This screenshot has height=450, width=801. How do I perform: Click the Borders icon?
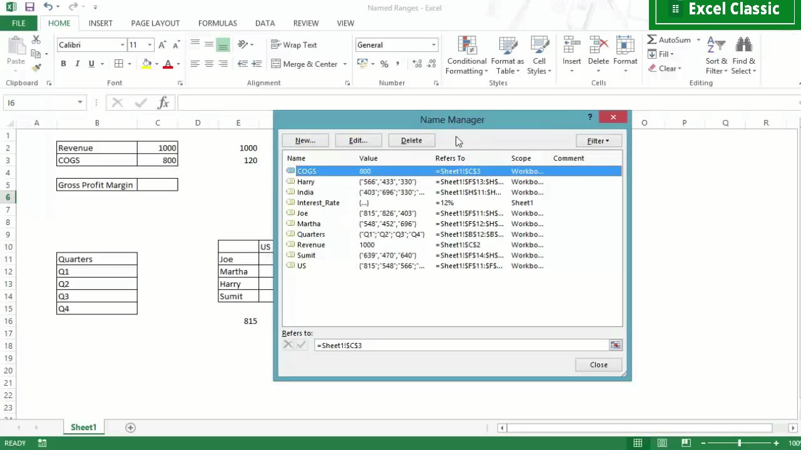(119, 64)
